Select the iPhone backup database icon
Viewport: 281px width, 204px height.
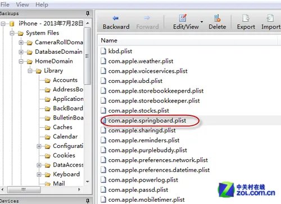[x=12, y=24]
